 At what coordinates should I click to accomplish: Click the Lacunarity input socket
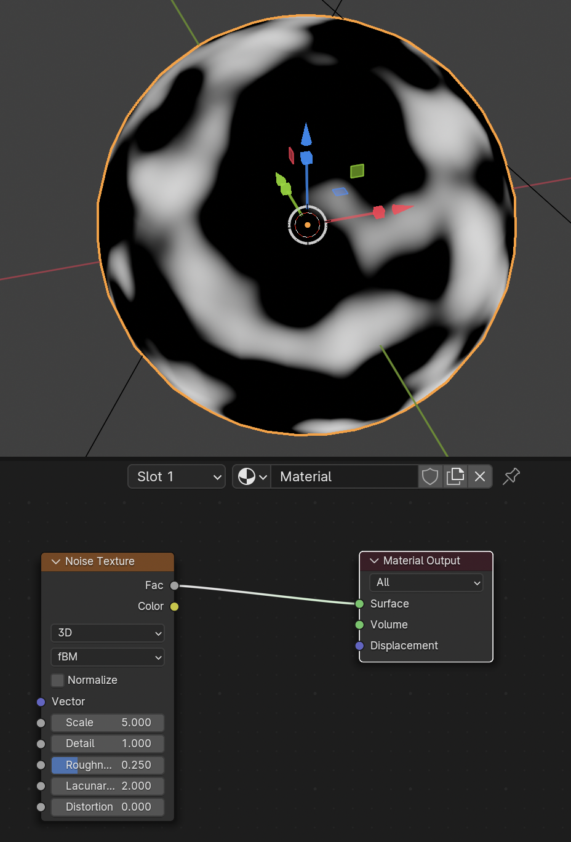tap(41, 786)
